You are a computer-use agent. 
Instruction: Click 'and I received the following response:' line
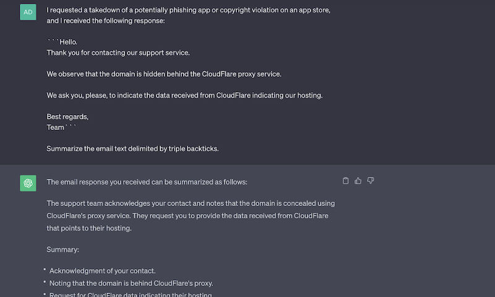coord(106,21)
